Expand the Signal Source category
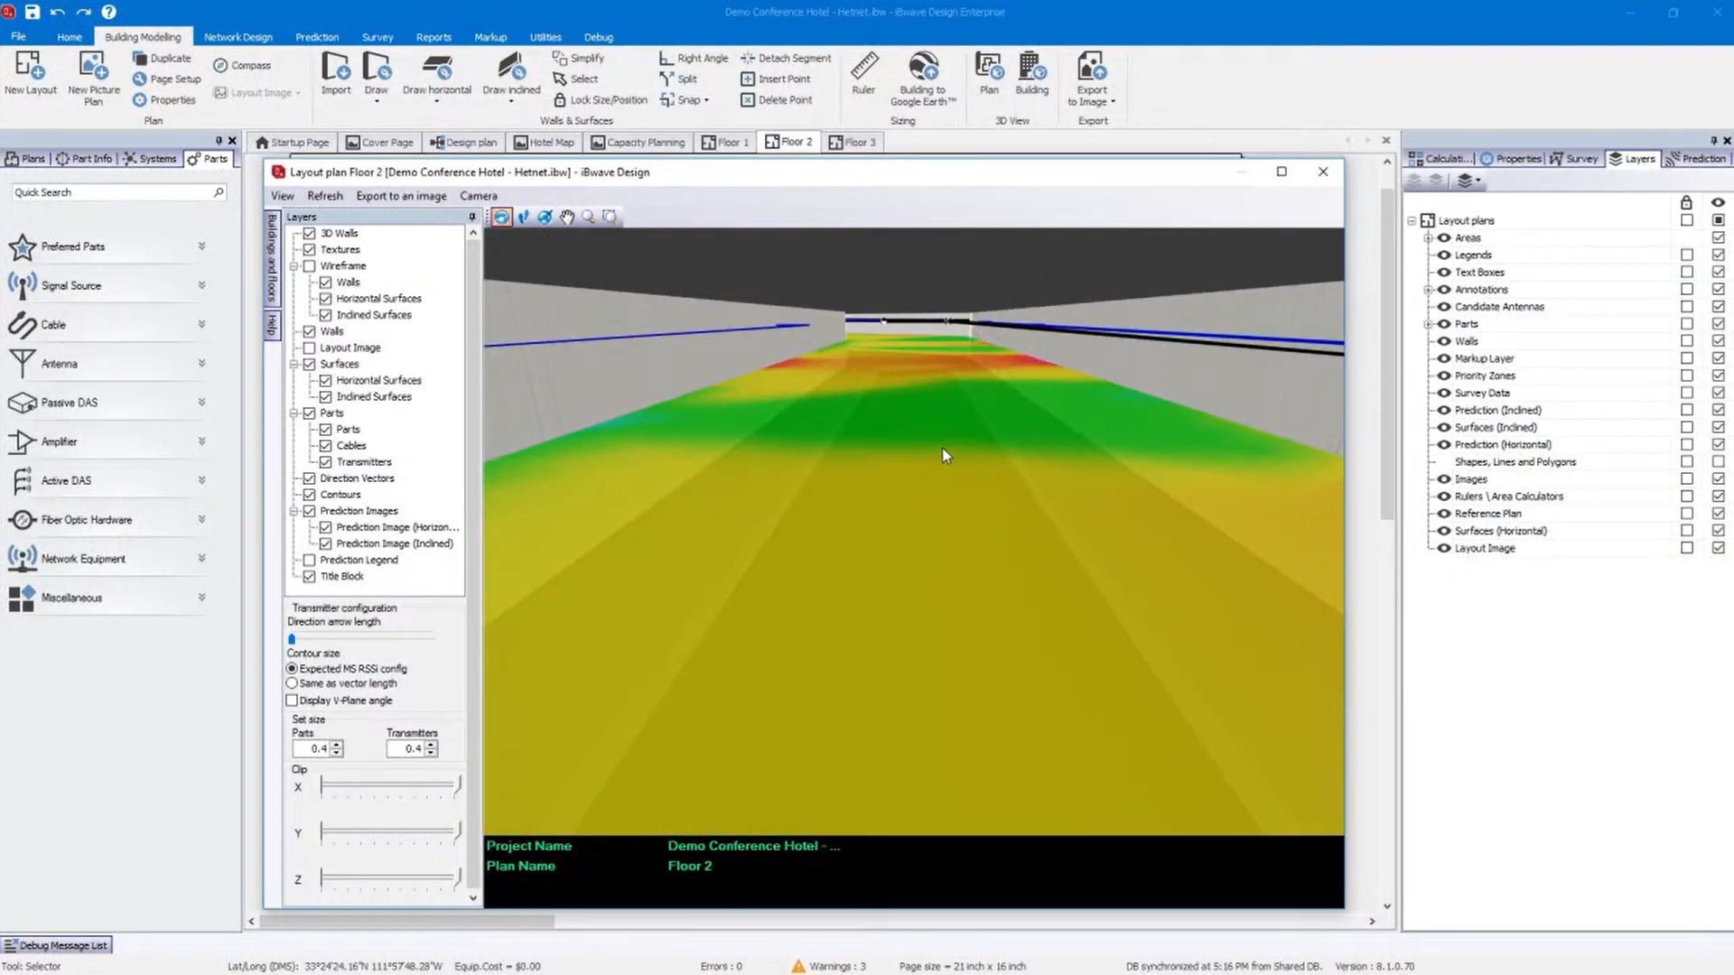Screen dimensions: 1734x975 [x=201, y=285]
